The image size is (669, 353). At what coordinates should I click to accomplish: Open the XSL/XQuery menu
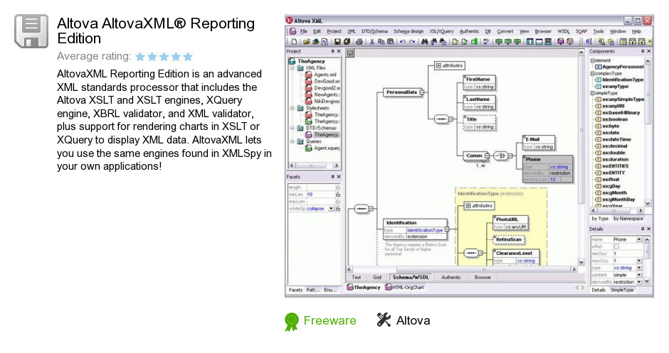point(441,31)
